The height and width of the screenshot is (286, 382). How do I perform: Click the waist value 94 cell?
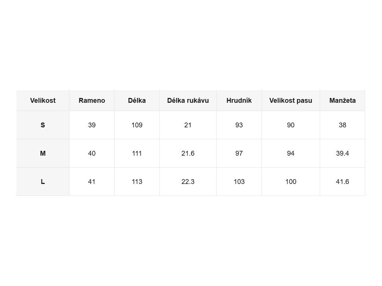pos(291,153)
